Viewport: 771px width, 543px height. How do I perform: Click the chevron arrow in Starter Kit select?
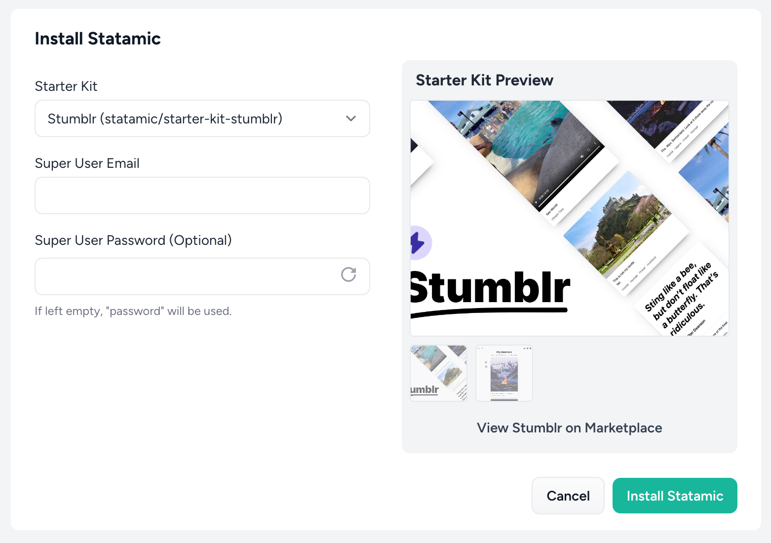[x=350, y=118]
